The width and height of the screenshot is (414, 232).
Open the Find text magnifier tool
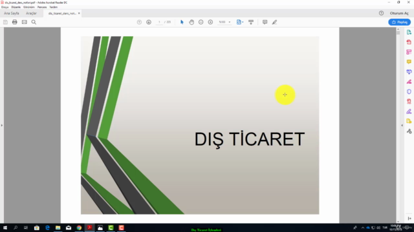(34, 22)
